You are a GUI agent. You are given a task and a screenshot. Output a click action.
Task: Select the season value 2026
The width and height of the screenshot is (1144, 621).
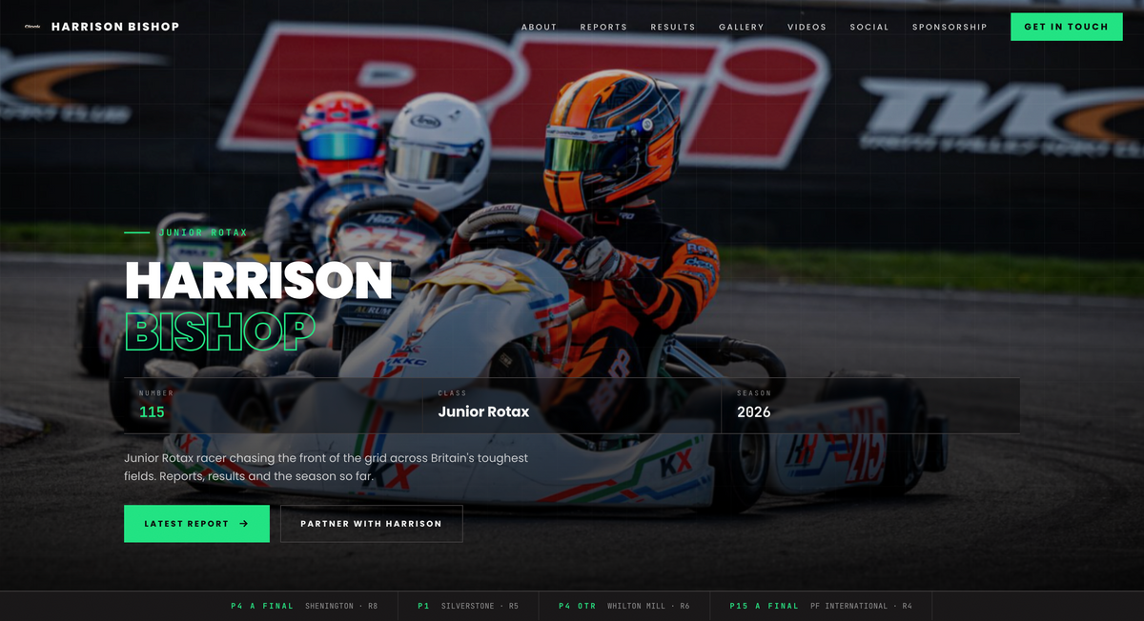753,412
